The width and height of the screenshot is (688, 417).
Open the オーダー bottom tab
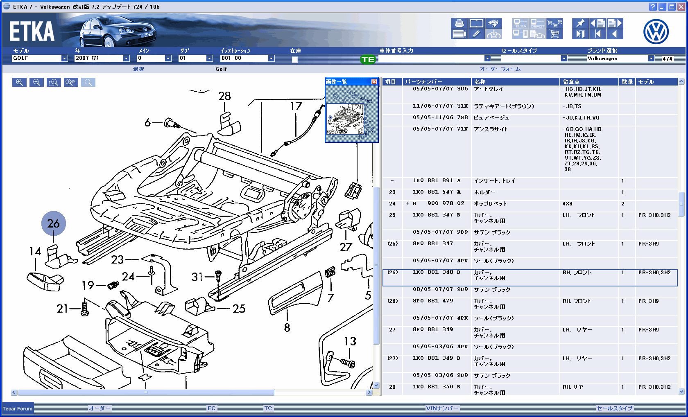pyautogui.click(x=100, y=408)
